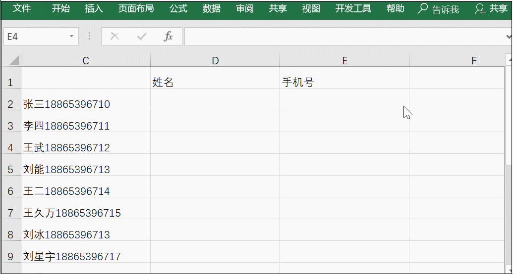Switch to the 开始 ribbon tab
The width and height of the screenshot is (513, 274).
click(x=61, y=8)
